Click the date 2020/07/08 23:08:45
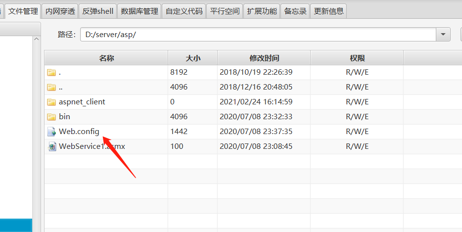462x232 pixels. pos(256,146)
